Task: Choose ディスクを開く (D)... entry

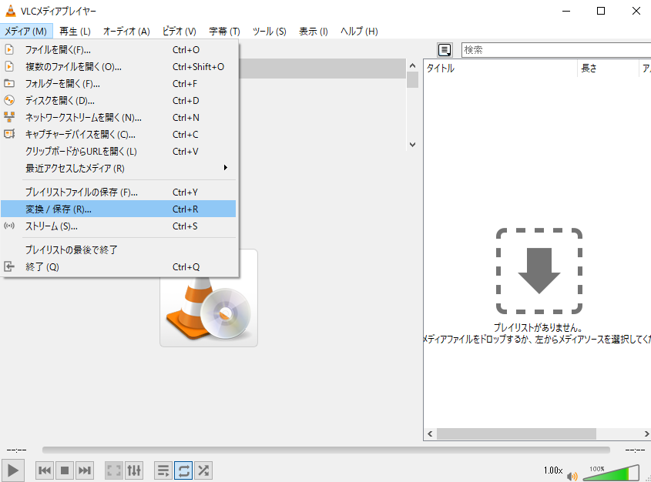Action: (x=119, y=101)
